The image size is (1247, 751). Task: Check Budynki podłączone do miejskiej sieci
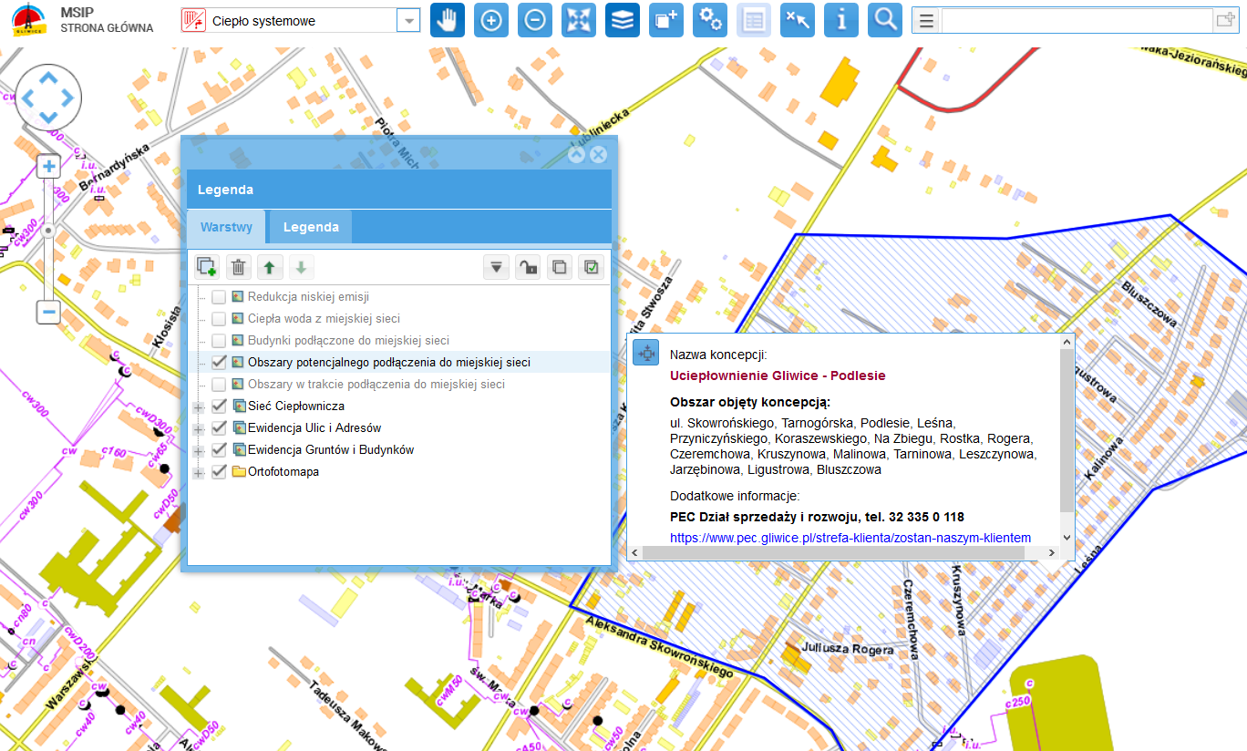pyautogui.click(x=219, y=341)
